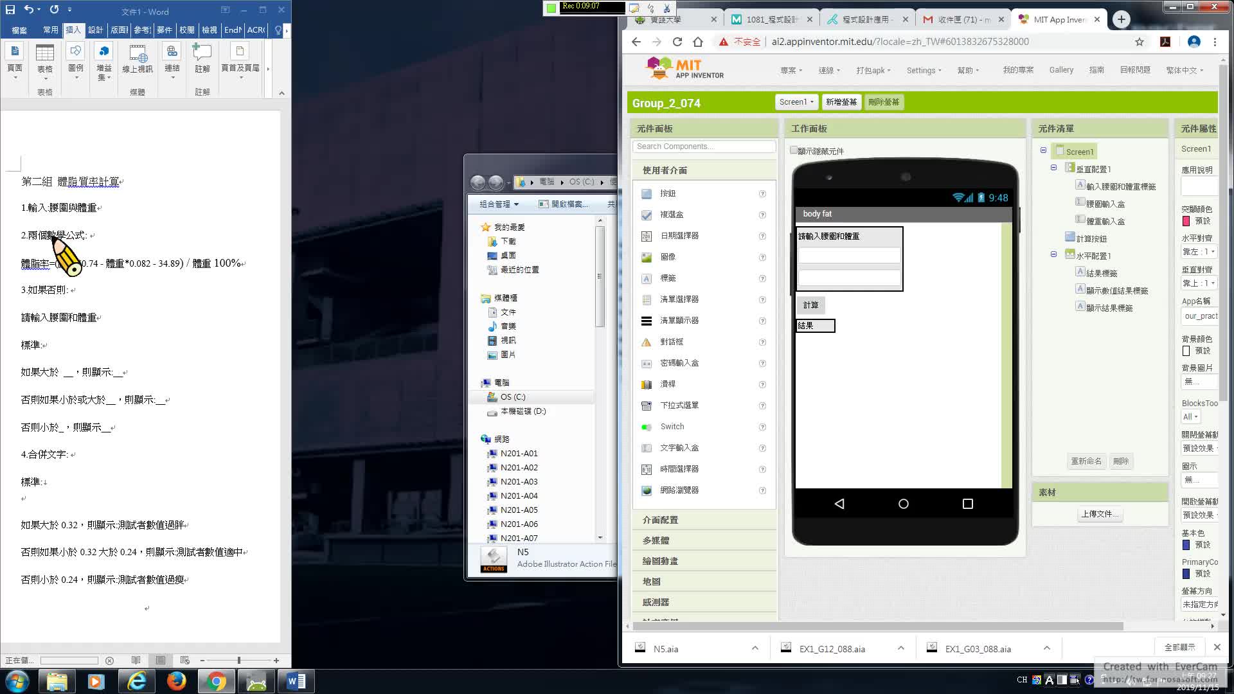Open the 檔案 tab in Word

(19, 30)
